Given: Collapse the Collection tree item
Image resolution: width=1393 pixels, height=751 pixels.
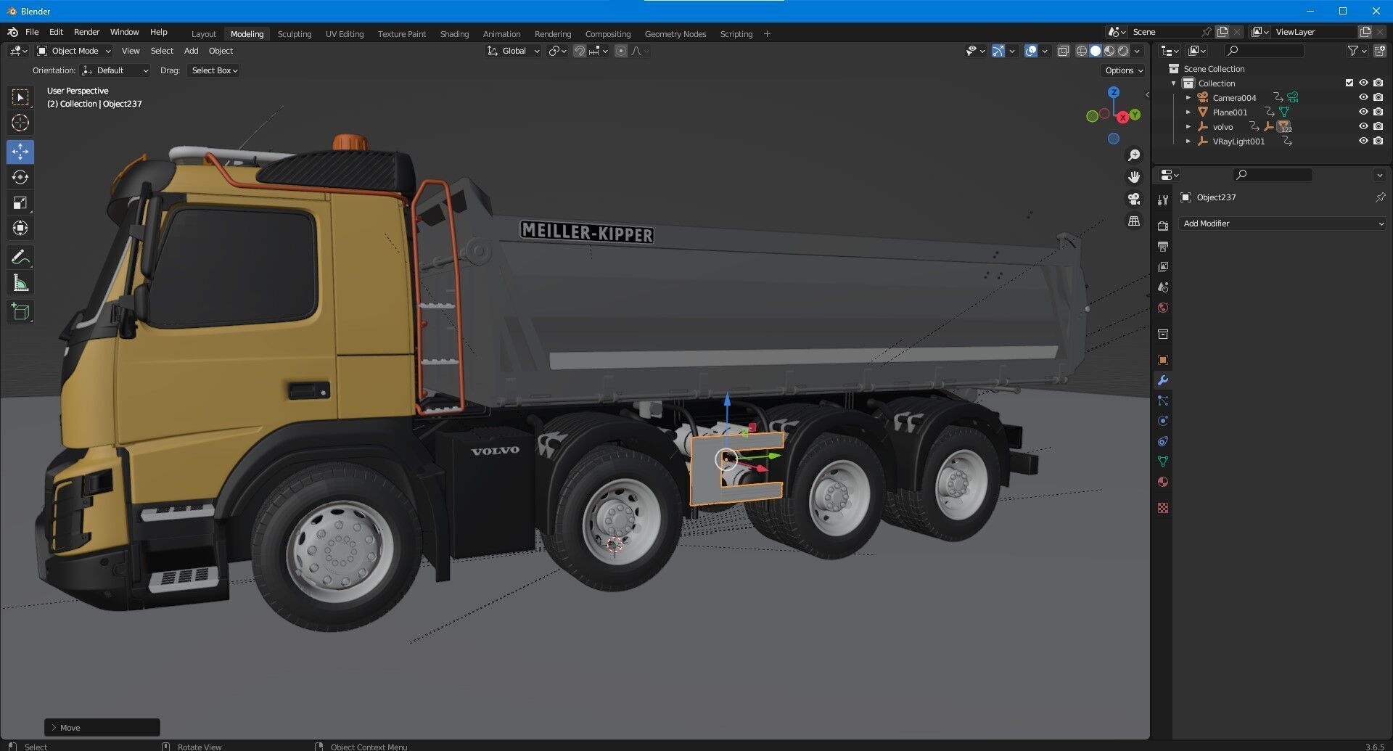Looking at the screenshot, I should pos(1174,83).
